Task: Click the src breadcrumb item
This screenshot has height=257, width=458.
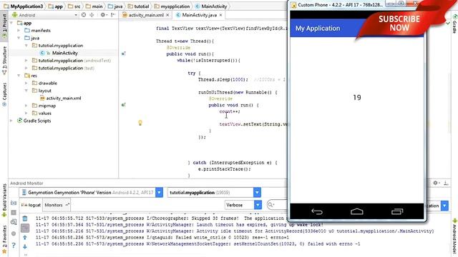Action: [x=74, y=6]
